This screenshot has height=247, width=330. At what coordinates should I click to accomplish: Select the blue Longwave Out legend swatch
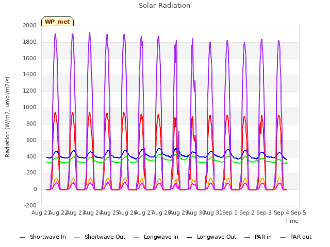(189, 238)
